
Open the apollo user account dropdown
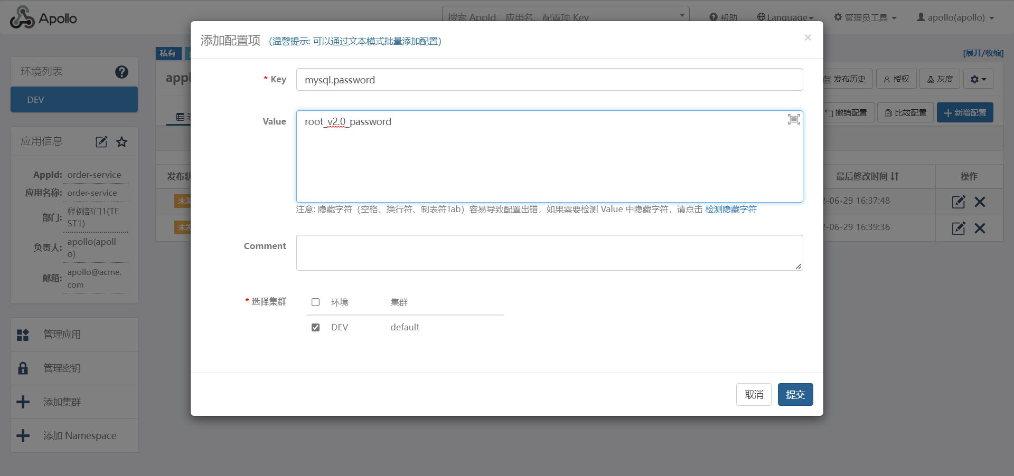coord(955,17)
